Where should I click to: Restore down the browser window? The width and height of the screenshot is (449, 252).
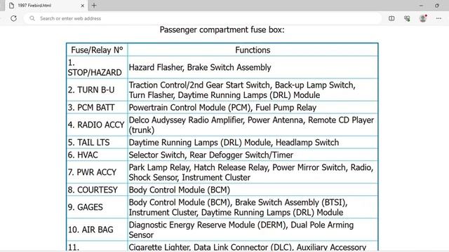pos(436,6)
